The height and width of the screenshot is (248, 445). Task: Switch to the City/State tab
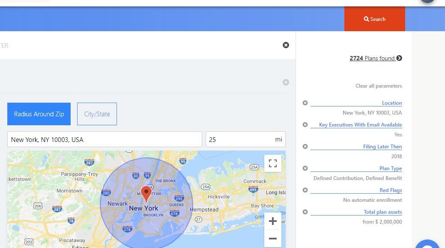pyautogui.click(x=97, y=114)
